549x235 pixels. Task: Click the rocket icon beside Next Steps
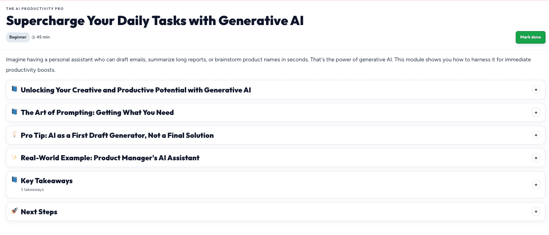(x=14, y=211)
